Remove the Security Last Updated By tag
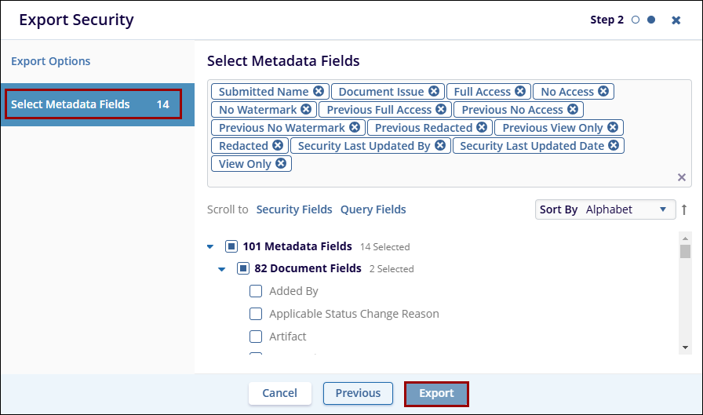703x415 pixels. pos(440,146)
